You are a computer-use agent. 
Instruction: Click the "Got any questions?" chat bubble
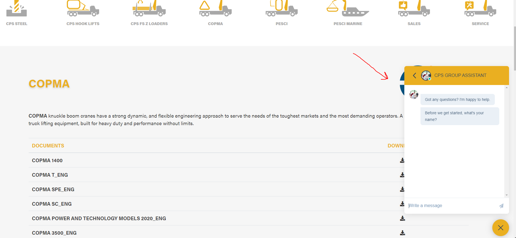pos(458,99)
